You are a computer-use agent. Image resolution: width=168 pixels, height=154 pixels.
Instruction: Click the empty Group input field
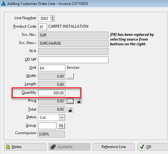point(47,126)
